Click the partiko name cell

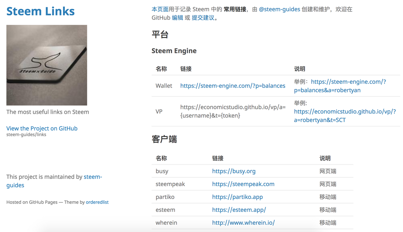pos(165,197)
